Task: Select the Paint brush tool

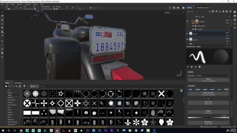Action: [x=2, y=12]
